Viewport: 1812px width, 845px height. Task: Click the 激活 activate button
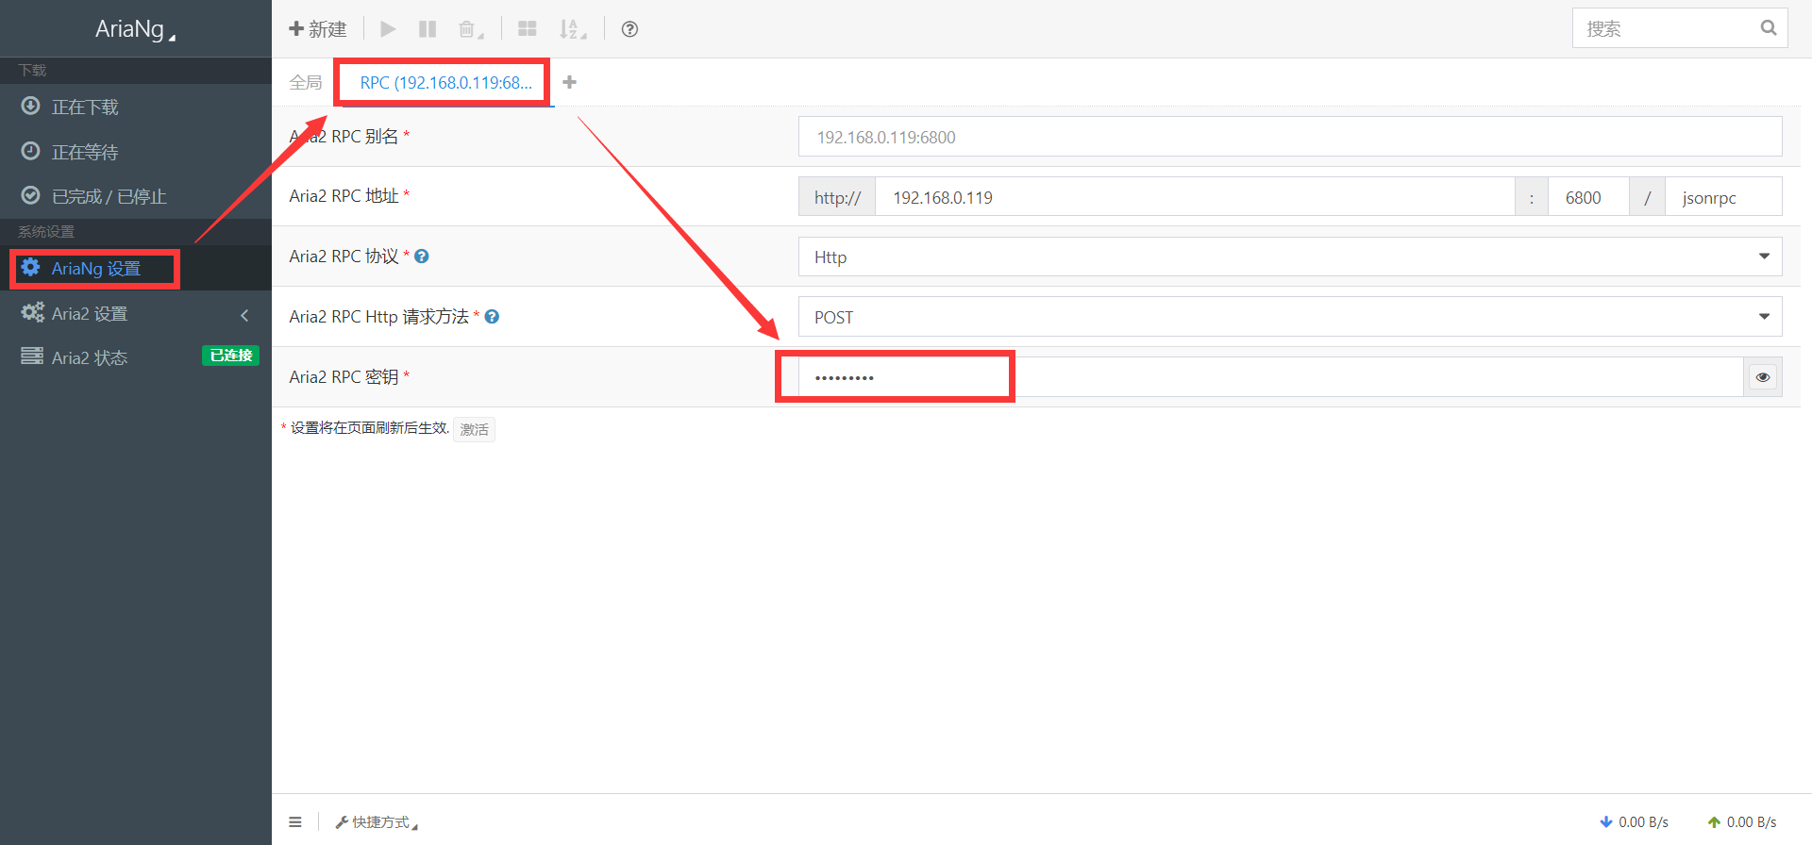click(x=474, y=429)
